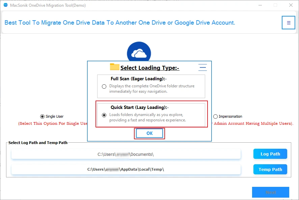Click the red 'Select This Option For Single' note
The image size is (299, 200).
[53, 123]
